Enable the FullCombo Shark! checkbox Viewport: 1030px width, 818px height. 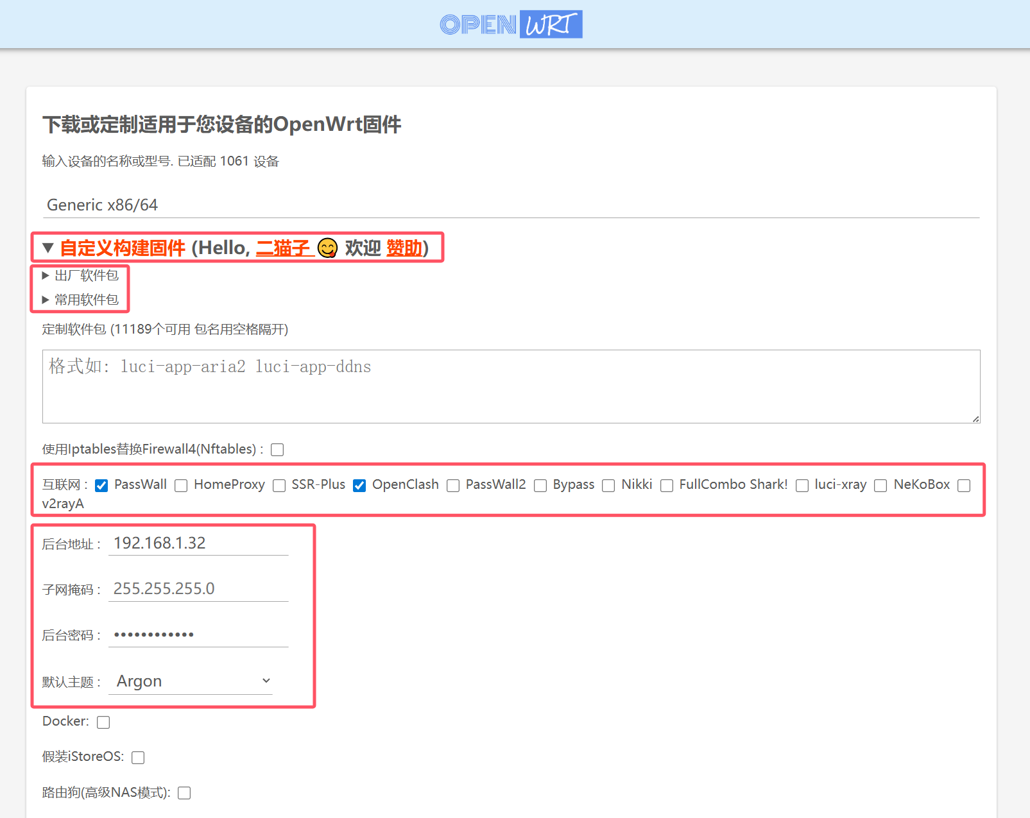pyautogui.click(x=666, y=486)
